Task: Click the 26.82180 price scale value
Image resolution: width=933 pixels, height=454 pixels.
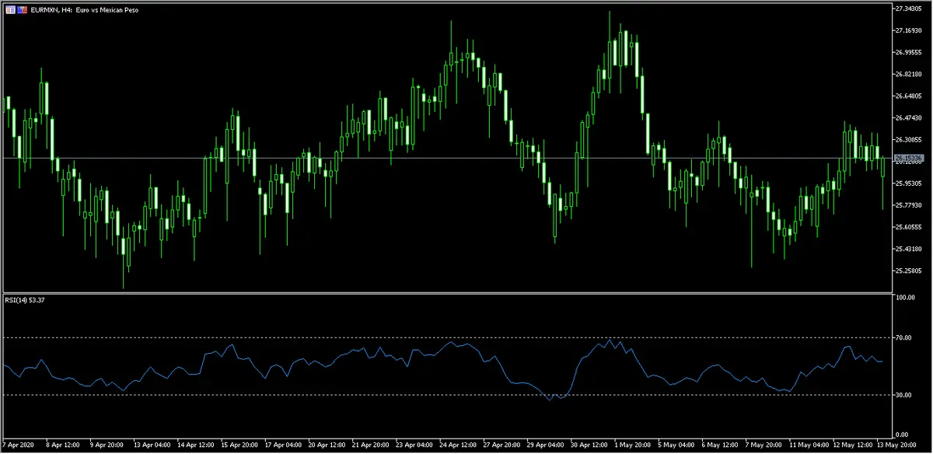Action: pyautogui.click(x=908, y=74)
